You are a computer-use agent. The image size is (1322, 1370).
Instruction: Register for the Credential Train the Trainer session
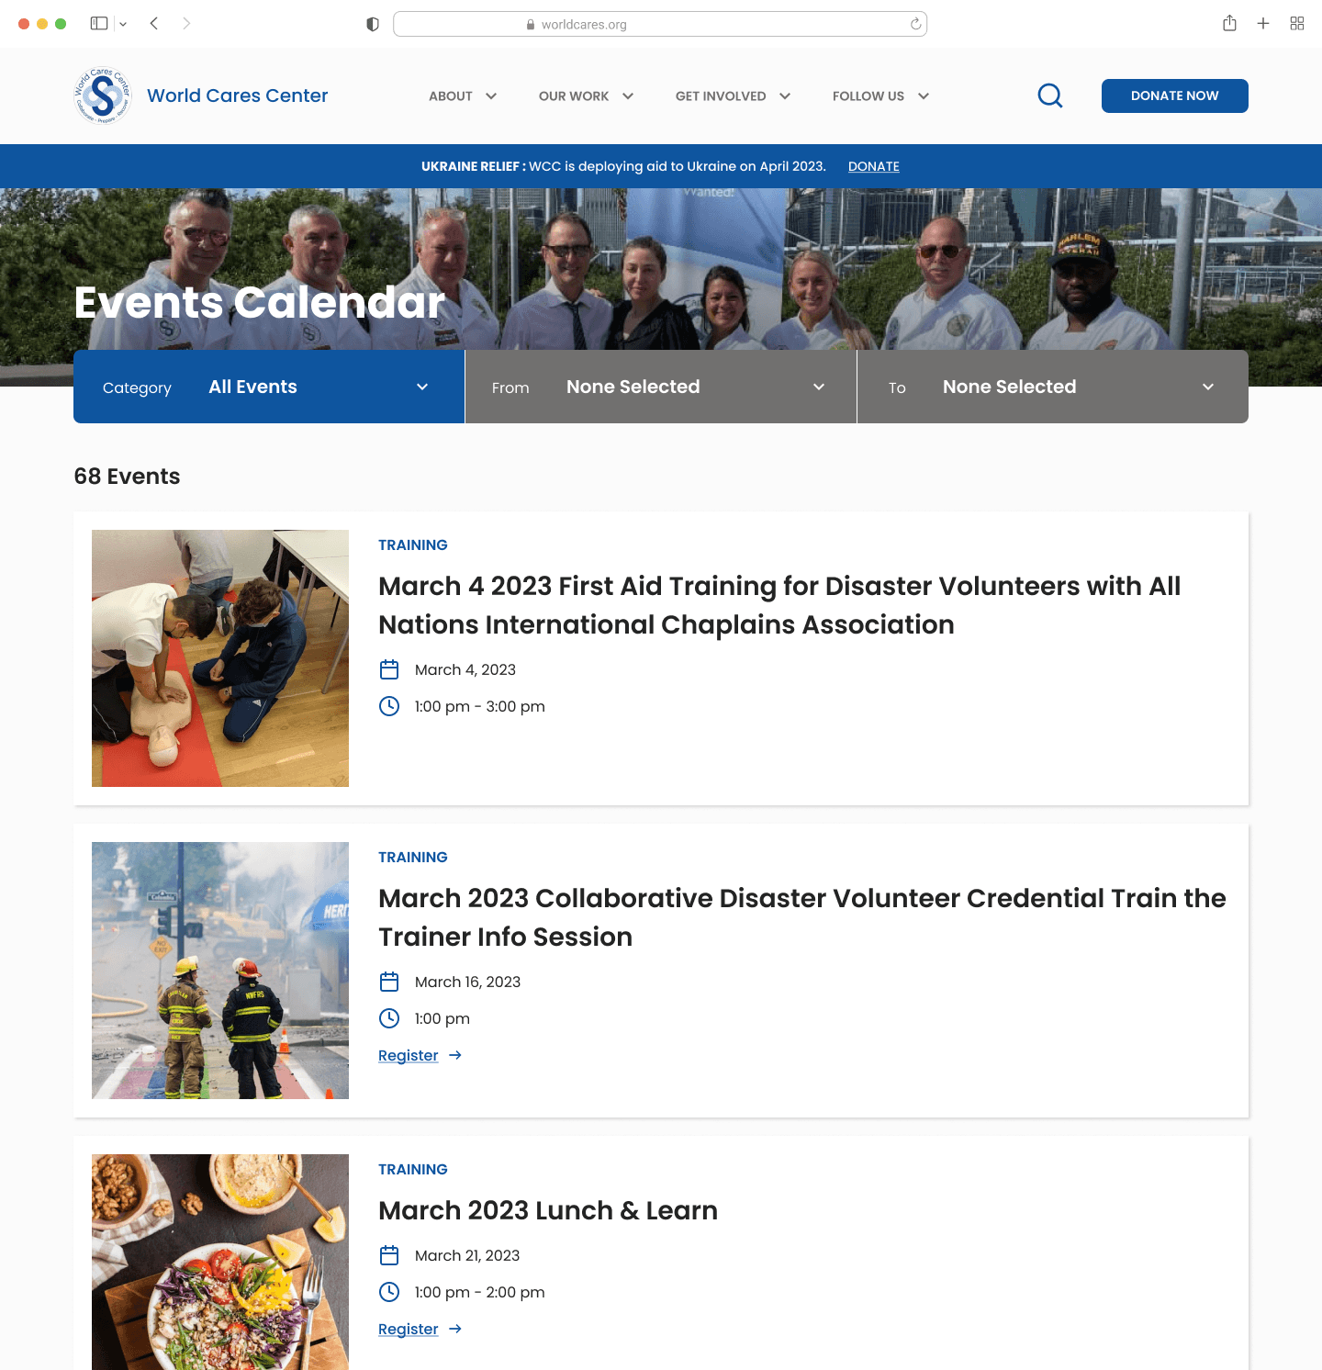(x=409, y=1055)
